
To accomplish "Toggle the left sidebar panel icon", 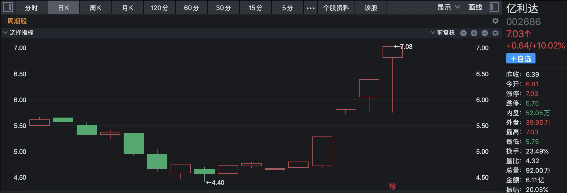I will coord(8,7).
